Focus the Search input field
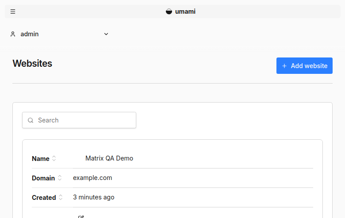The height and width of the screenshot is (218, 345). (79, 120)
